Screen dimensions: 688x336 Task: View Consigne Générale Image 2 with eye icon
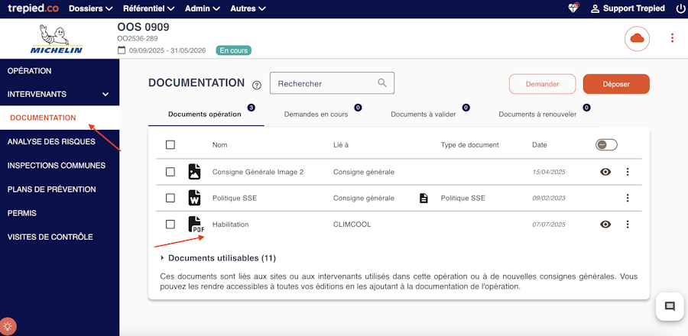(605, 172)
